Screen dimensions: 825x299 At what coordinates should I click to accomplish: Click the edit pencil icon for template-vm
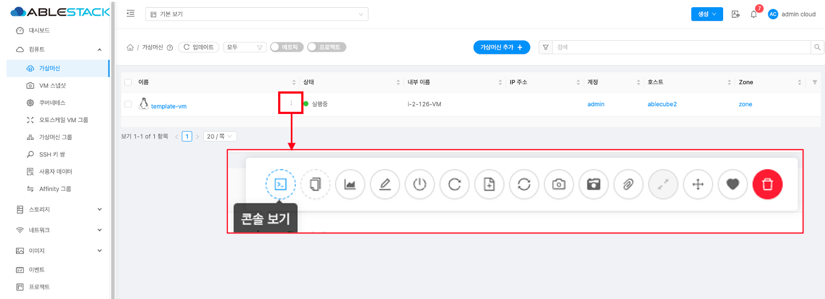pos(385,184)
